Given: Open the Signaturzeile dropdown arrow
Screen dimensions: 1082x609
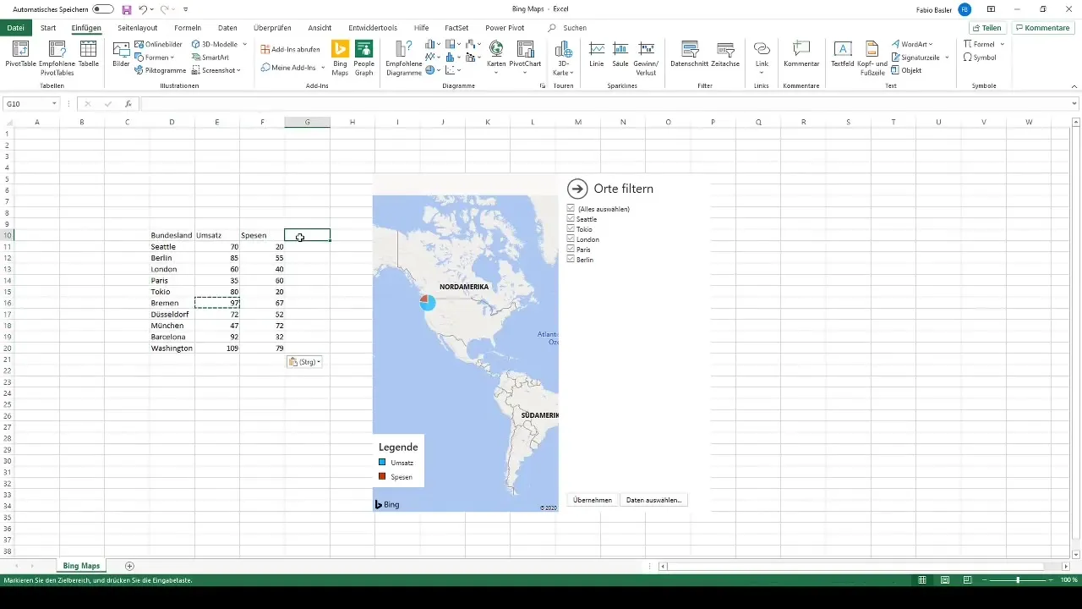Looking at the screenshot, I should (x=947, y=58).
